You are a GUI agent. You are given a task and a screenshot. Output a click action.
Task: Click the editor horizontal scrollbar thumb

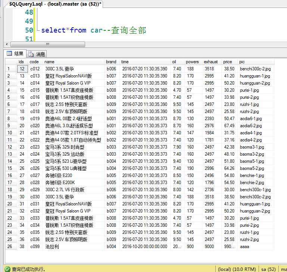click(x=48, y=44)
